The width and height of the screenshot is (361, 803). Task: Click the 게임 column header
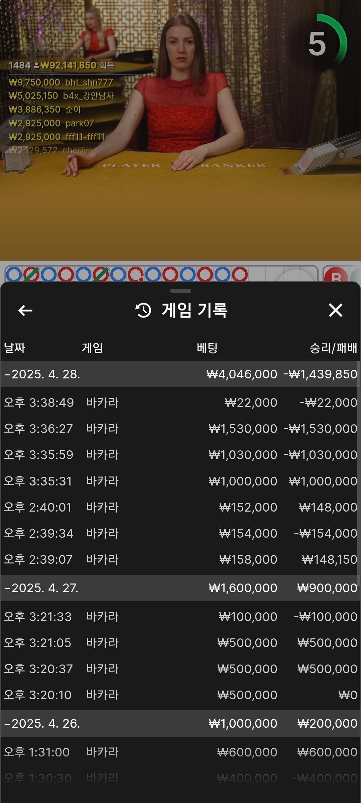tap(92, 348)
